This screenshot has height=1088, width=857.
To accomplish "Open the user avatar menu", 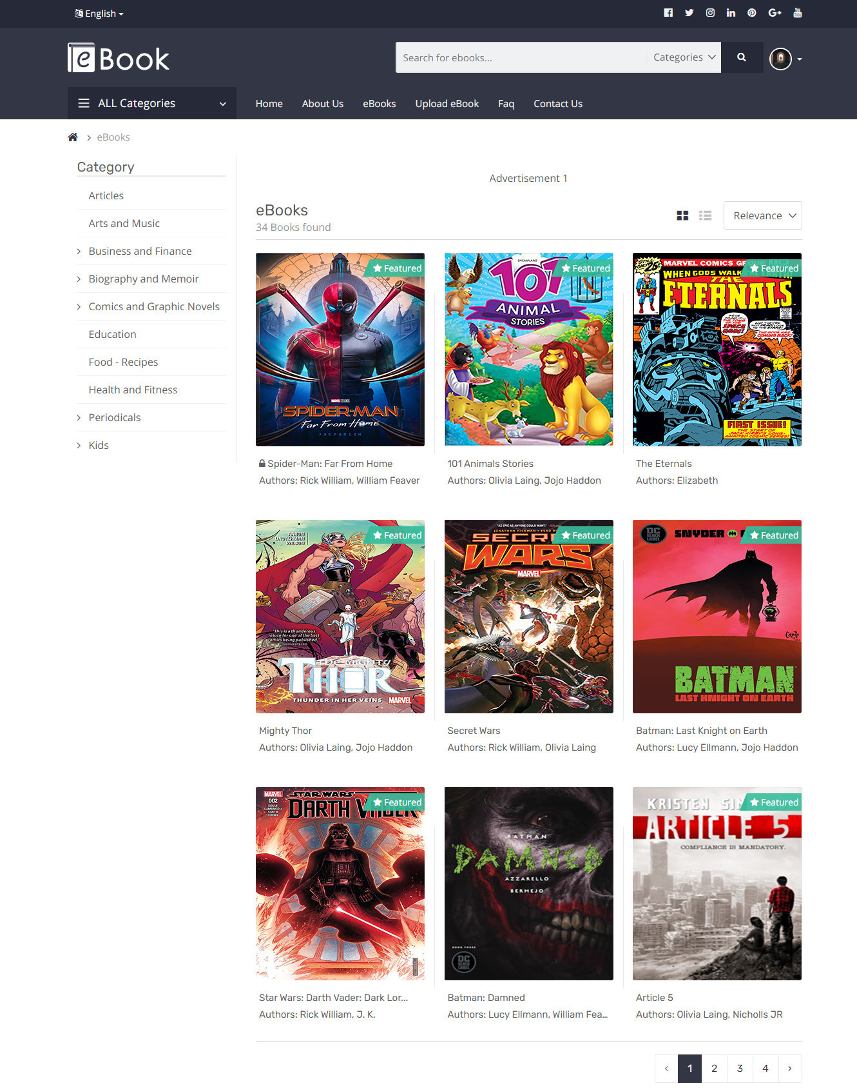I will click(785, 59).
